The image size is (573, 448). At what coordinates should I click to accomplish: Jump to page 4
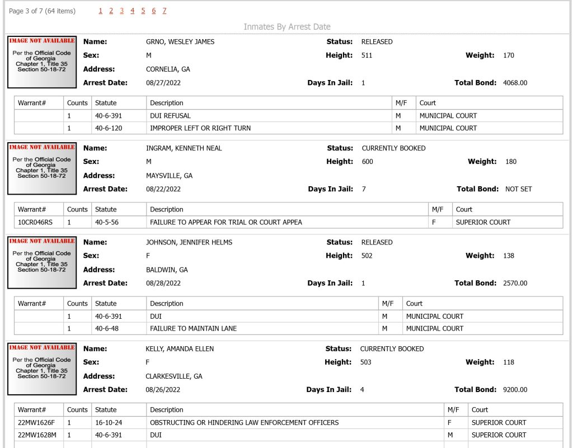tap(132, 11)
